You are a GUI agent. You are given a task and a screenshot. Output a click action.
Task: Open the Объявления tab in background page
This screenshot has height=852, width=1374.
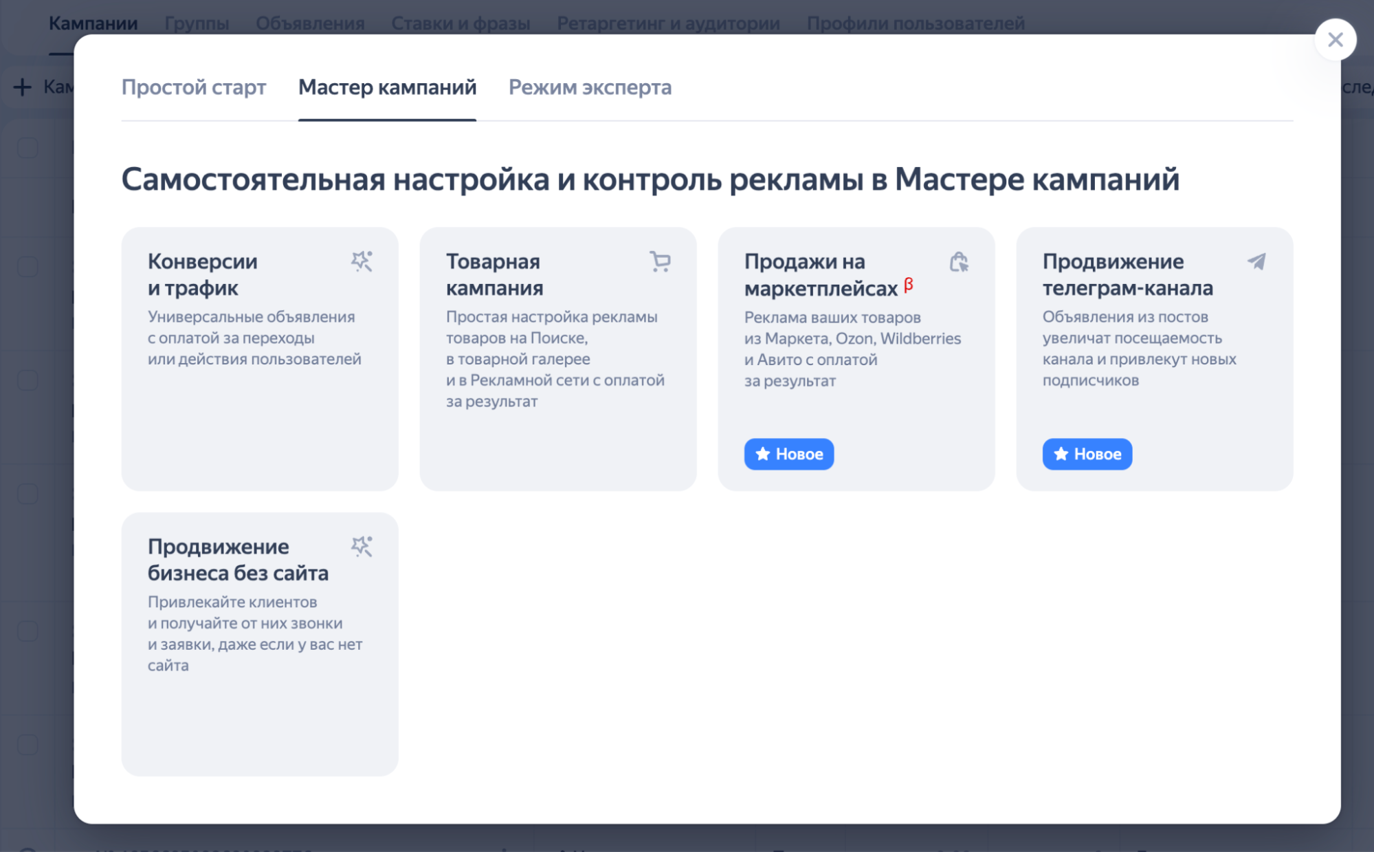310,23
